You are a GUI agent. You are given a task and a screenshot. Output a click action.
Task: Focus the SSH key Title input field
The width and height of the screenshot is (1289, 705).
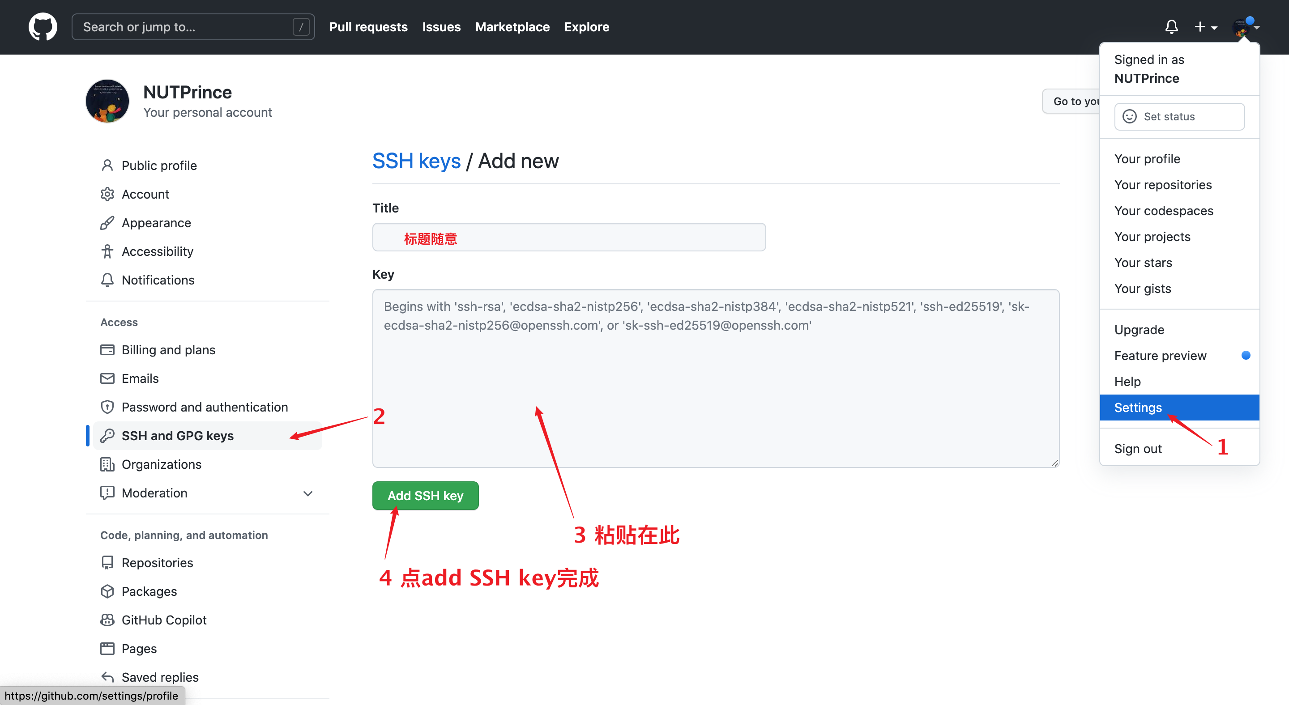pos(568,238)
